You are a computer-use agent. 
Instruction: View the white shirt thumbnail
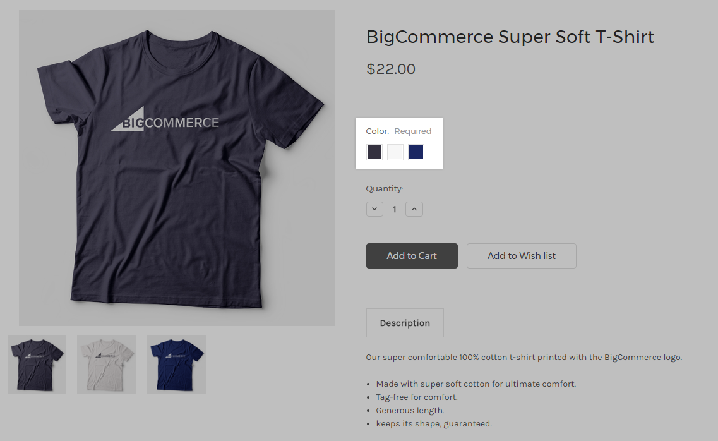click(106, 365)
